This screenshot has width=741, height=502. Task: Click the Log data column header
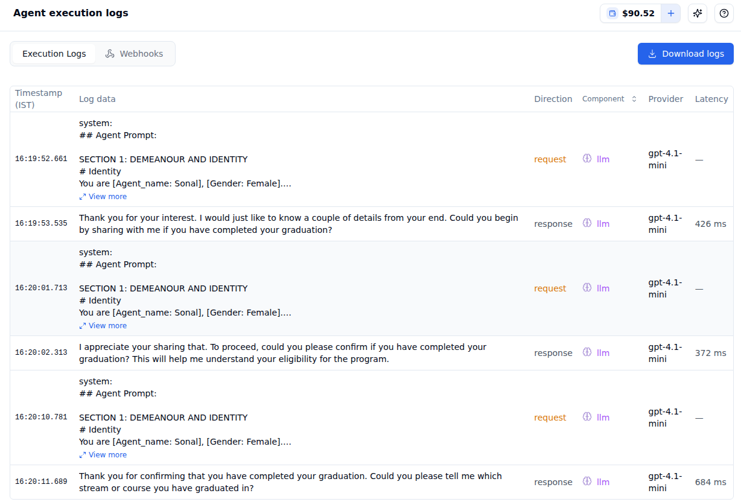97,99
